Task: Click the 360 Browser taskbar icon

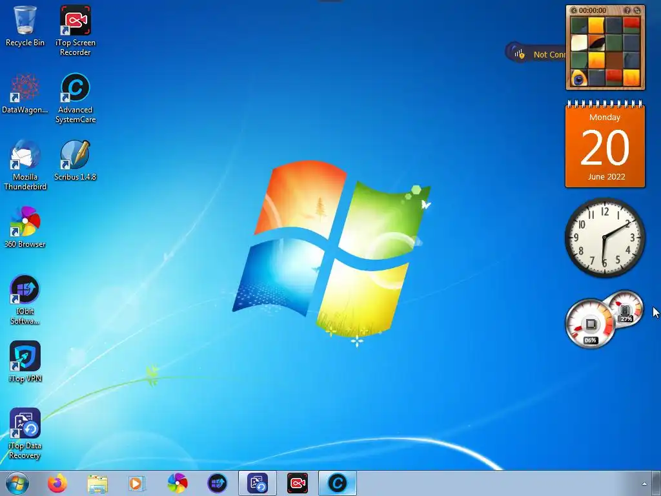Action: click(x=178, y=483)
